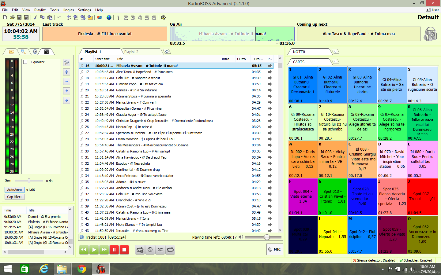The width and height of the screenshot is (441, 275).
Task: Click the red Stop playback button
Action: tap(124, 250)
